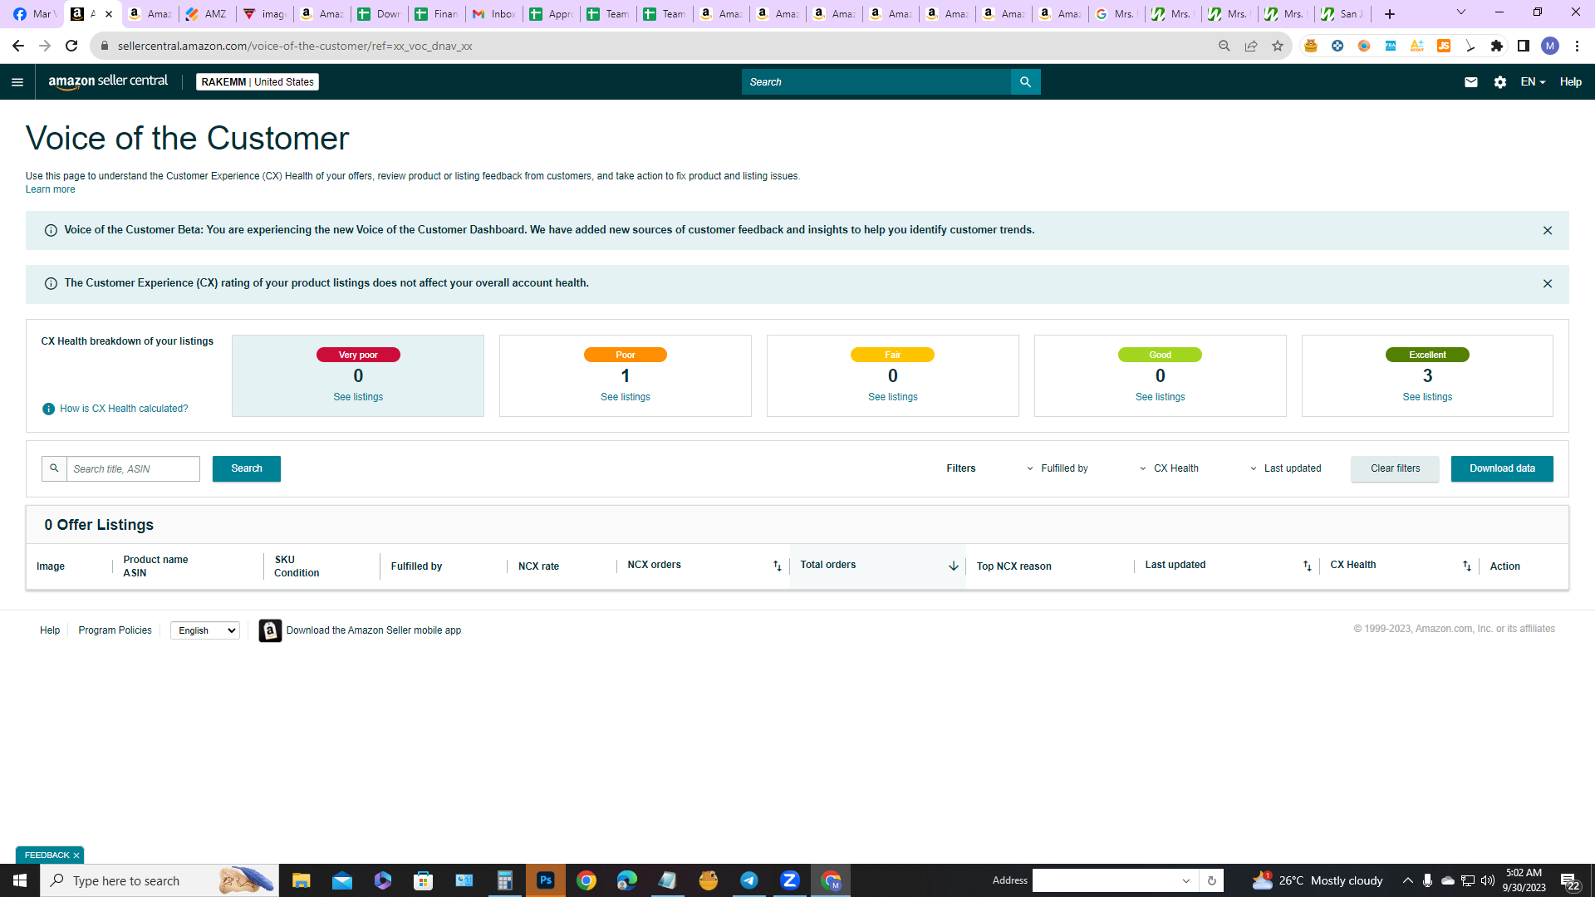Click the teal Search button
The image size is (1595, 897).
[x=247, y=468]
